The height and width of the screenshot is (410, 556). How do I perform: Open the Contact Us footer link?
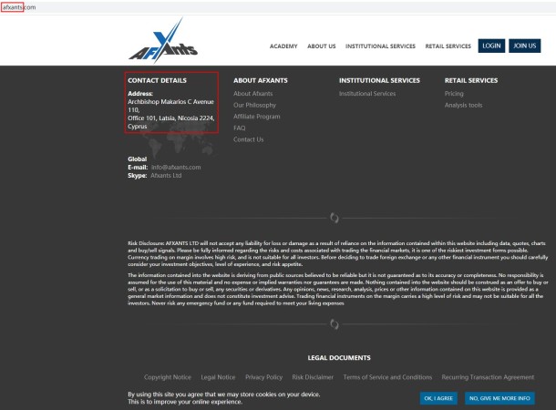[248, 139]
